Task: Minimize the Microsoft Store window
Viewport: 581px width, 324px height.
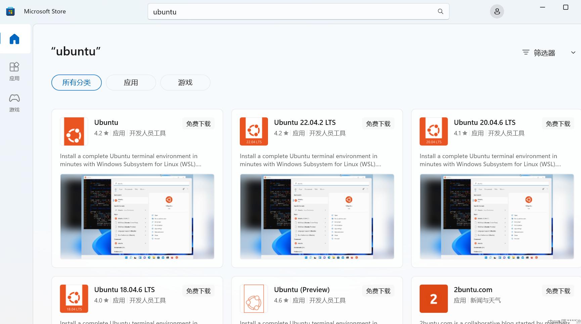Action: (542, 7)
